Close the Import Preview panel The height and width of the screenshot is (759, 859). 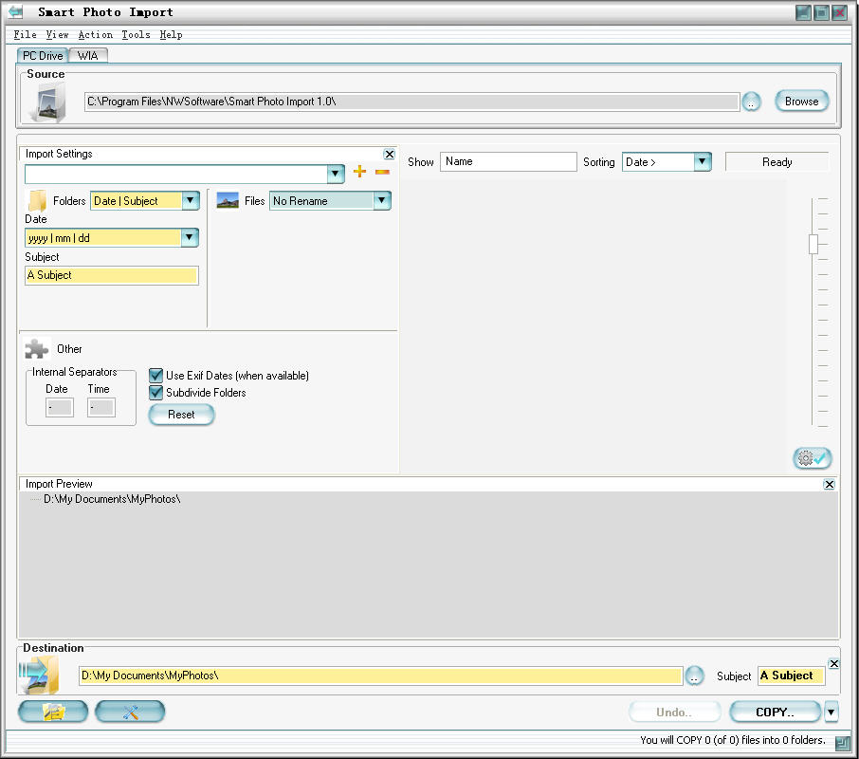click(x=829, y=484)
